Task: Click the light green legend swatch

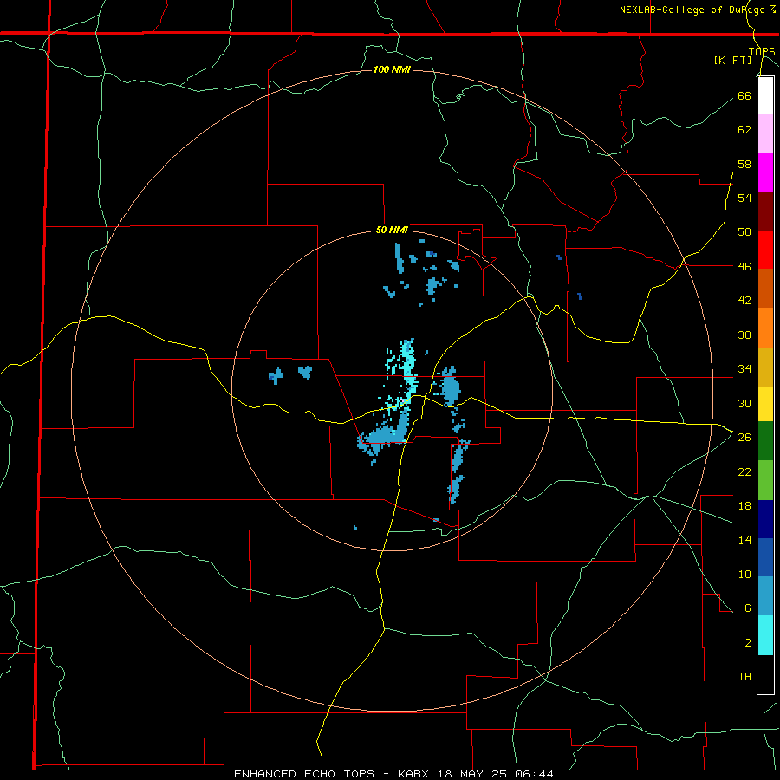Action: (x=765, y=480)
